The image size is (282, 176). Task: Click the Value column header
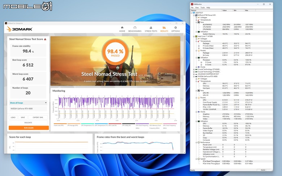(227, 10)
